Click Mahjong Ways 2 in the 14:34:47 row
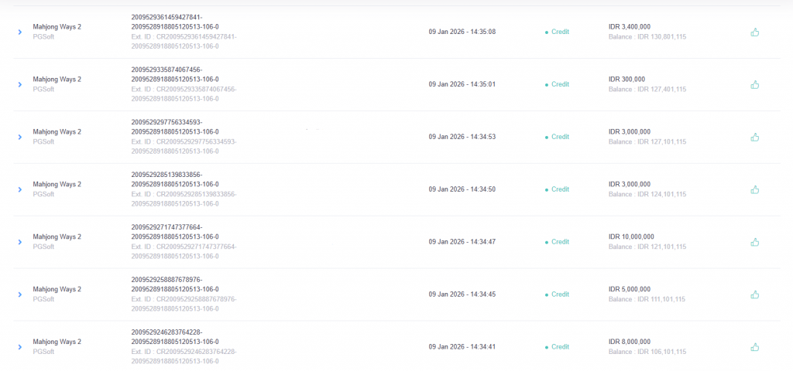This screenshot has height=371, width=793. click(57, 237)
